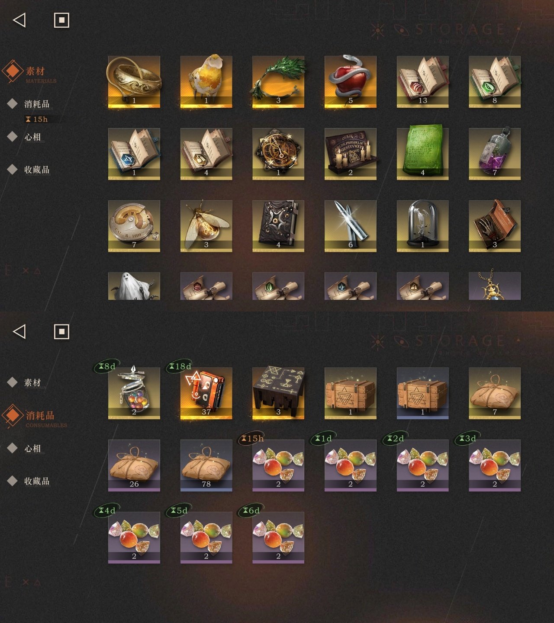
Task: Select the Ouija board item
Action: (351, 154)
